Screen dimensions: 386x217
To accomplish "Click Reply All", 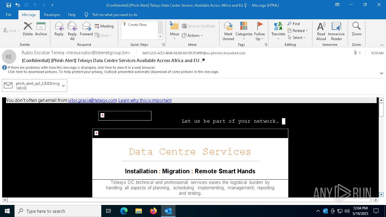I will click(x=72, y=31).
